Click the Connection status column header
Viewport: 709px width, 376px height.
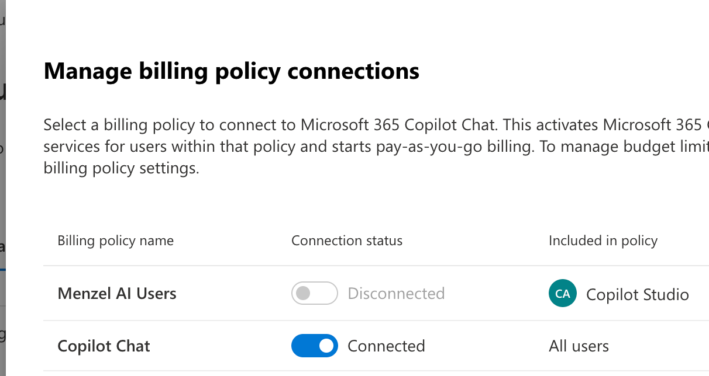[347, 241]
